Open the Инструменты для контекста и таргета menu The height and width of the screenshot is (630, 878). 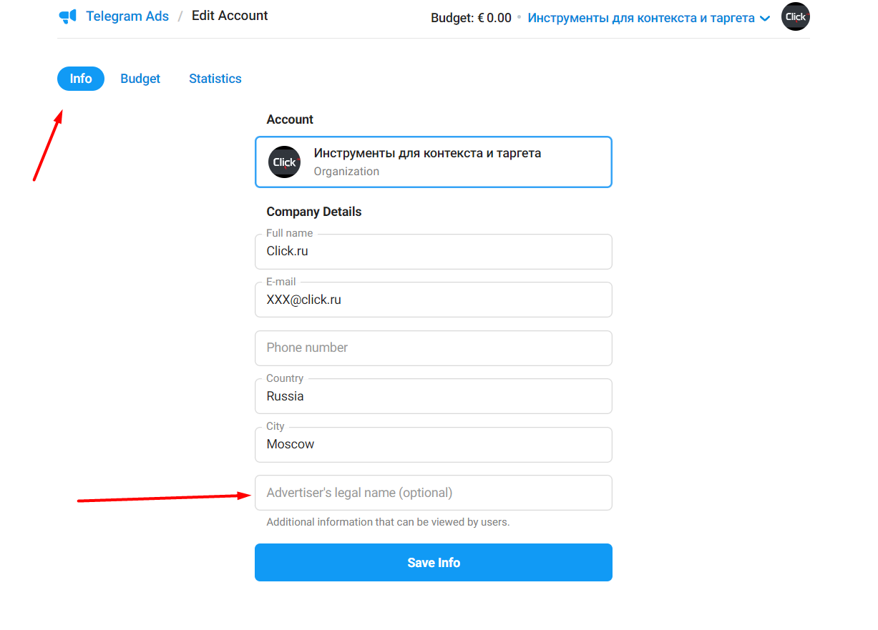[x=641, y=18]
